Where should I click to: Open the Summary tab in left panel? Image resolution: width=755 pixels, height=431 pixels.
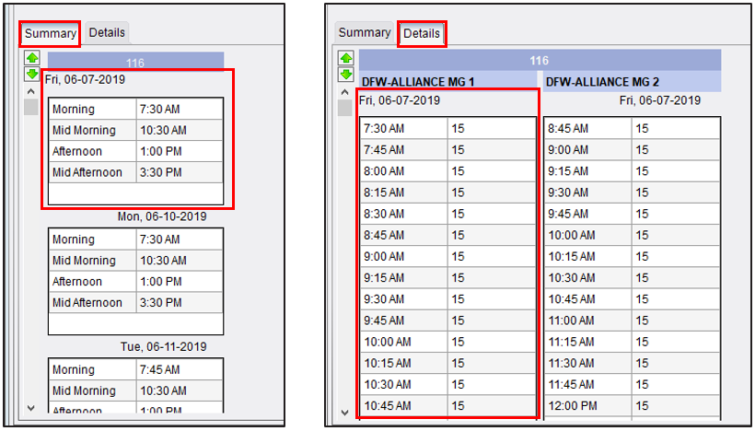click(x=50, y=34)
